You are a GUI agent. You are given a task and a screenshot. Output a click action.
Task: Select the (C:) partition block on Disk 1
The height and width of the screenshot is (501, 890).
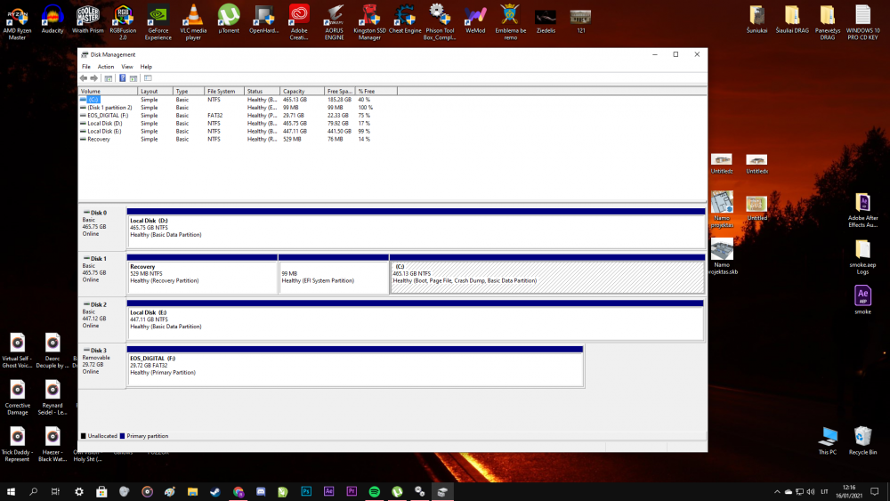[x=547, y=274]
